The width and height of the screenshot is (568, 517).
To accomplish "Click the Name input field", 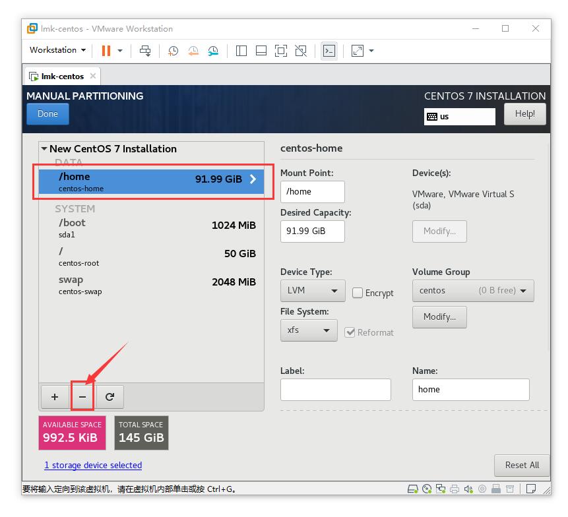I will click(x=470, y=390).
